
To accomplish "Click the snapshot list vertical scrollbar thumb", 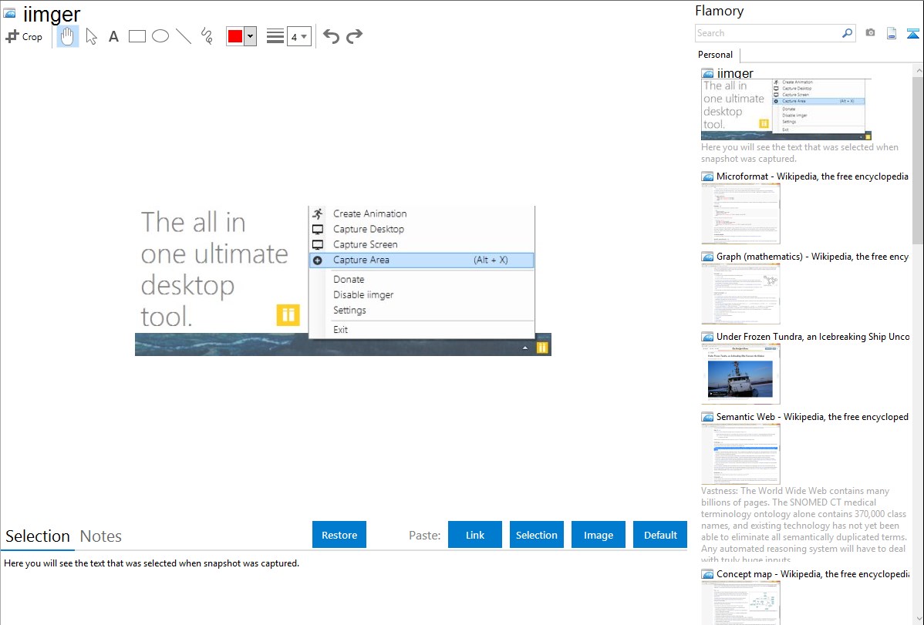I will coord(918,159).
